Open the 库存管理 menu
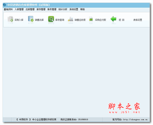 click(41, 9)
